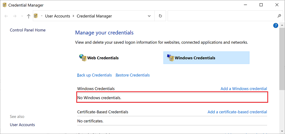Click the vertical scrollbar thumb
The image size is (285, 134).
coord(282,59)
